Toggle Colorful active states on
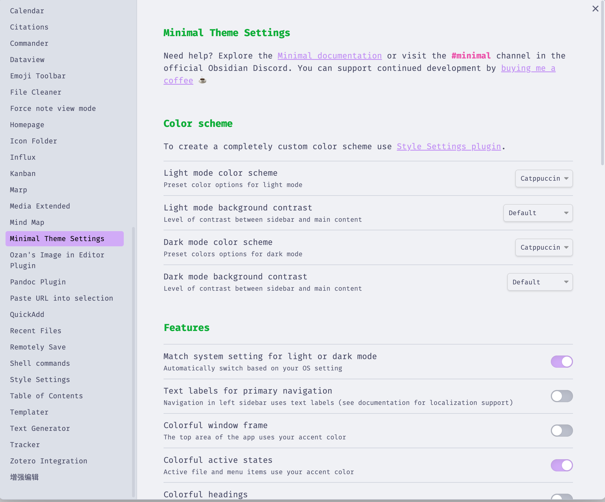The width and height of the screenshot is (605, 502). tap(561, 465)
